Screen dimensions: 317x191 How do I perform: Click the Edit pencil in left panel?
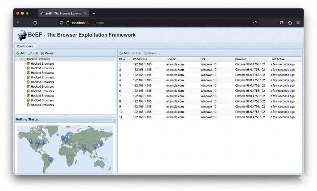(33, 53)
